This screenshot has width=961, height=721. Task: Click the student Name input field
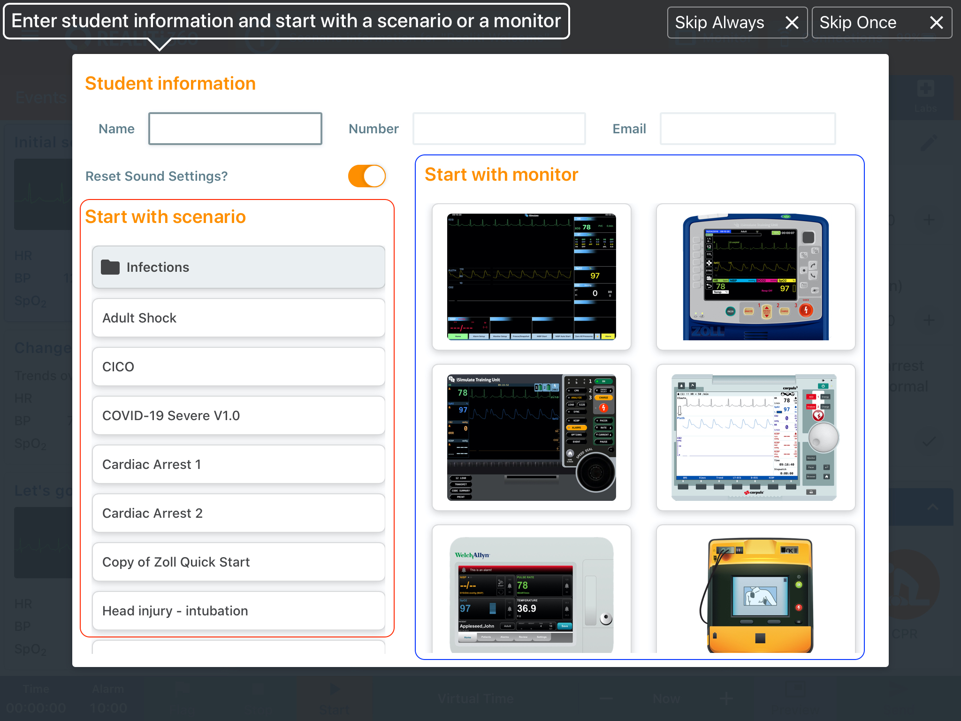click(235, 129)
